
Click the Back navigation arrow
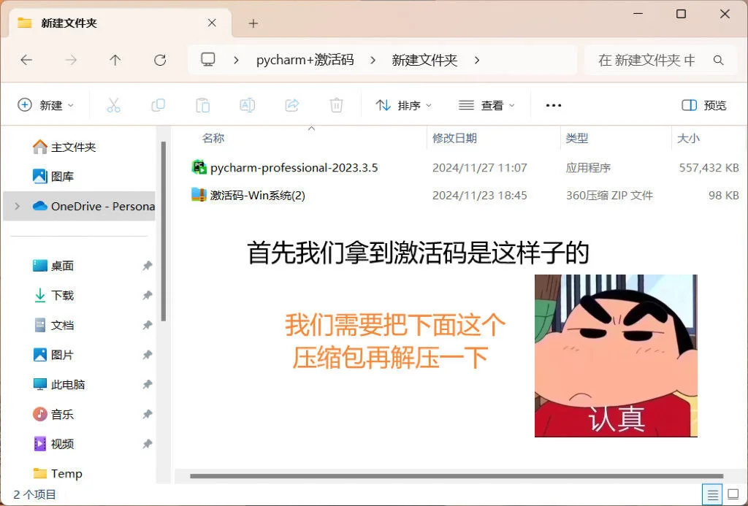[26, 60]
